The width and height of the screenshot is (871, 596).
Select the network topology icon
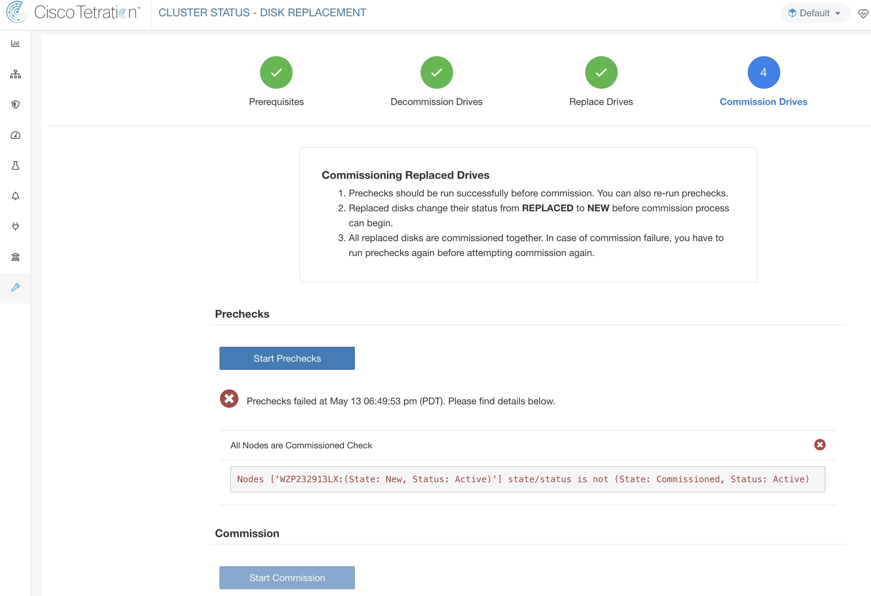15,73
